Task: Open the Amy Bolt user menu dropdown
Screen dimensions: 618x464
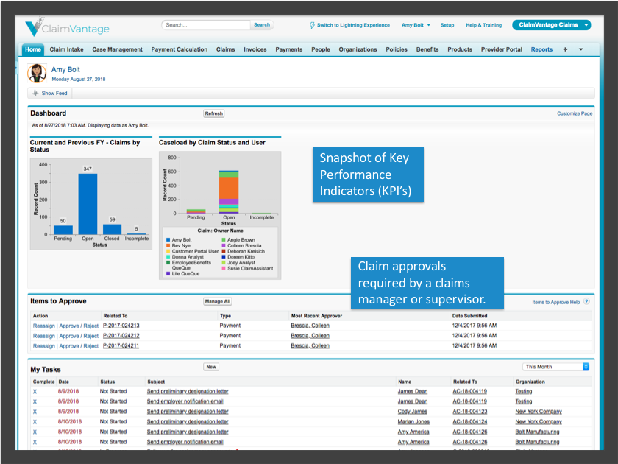Action: tap(414, 24)
